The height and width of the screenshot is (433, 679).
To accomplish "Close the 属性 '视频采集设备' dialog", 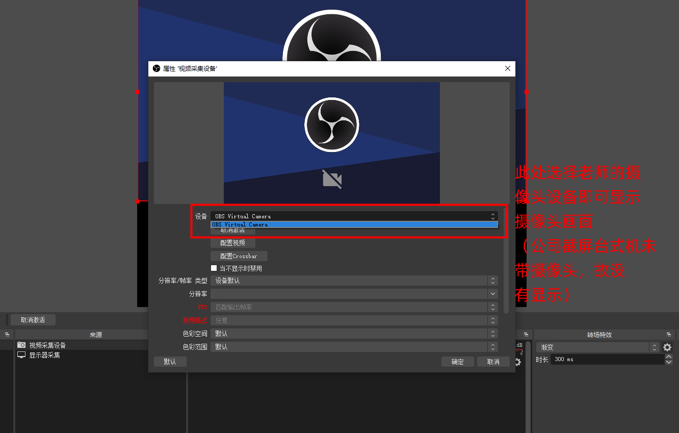I will click(x=507, y=68).
